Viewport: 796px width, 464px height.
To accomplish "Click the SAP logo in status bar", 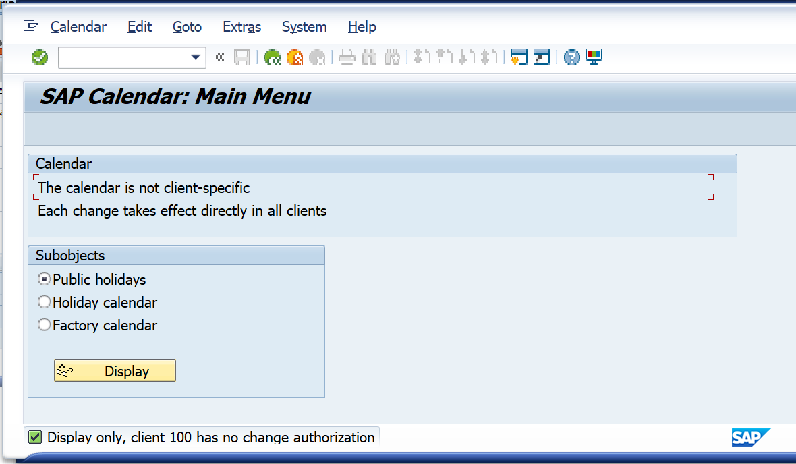I will tap(750, 437).
